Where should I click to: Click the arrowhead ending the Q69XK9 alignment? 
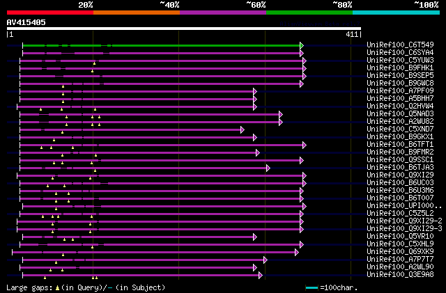click(297, 253)
